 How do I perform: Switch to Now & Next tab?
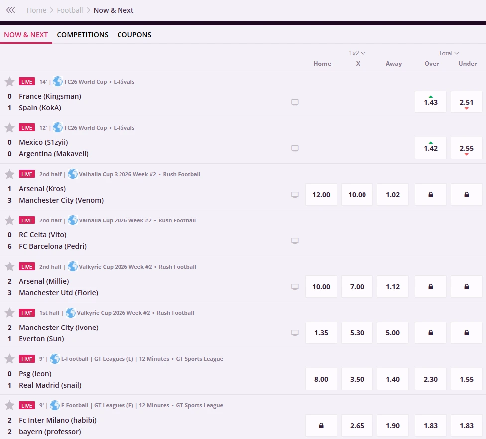point(26,35)
